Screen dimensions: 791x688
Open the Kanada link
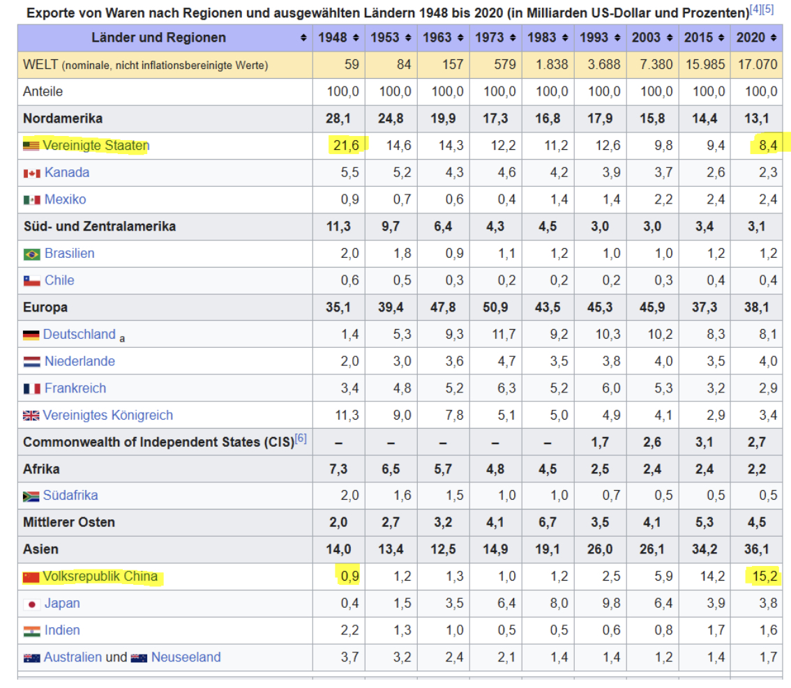[x=67, y=172]
